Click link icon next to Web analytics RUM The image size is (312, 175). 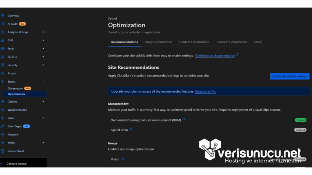coord(184,120)
